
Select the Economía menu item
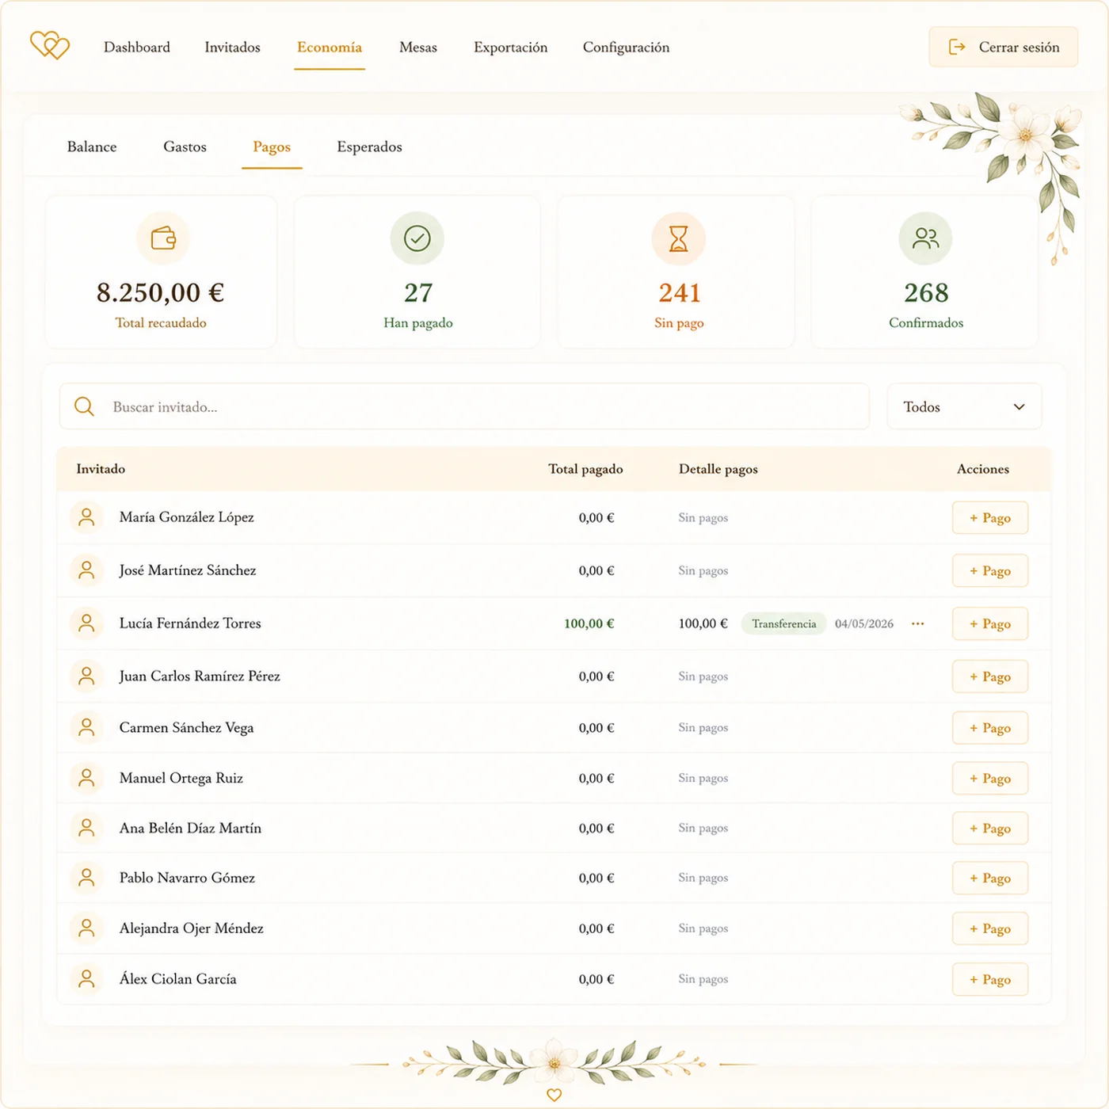point(330,48)
